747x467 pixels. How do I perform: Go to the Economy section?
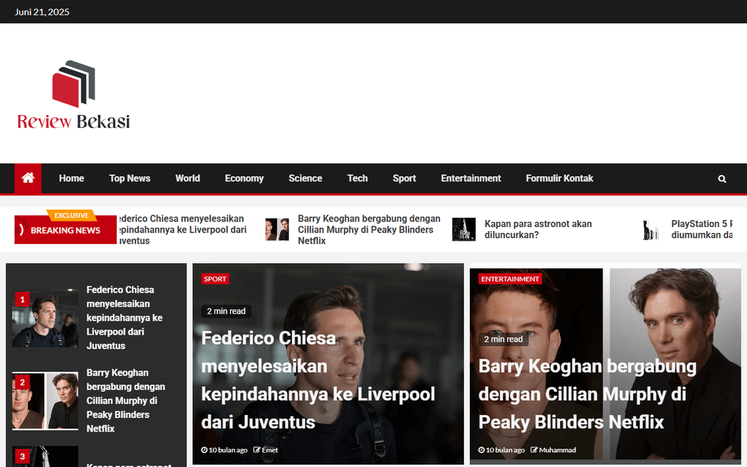tap(244, 178)
